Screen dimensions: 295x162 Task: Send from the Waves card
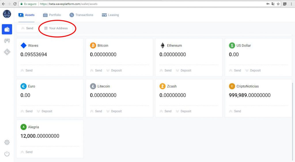pos(27,70)
